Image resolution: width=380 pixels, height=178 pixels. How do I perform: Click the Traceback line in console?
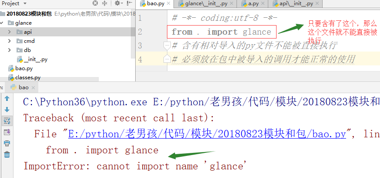(x=119, y=118)
